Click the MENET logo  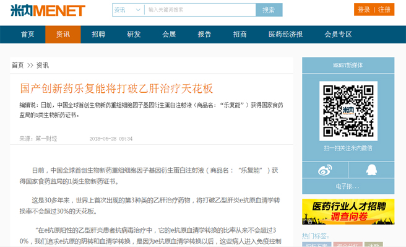tap(48, 11)
